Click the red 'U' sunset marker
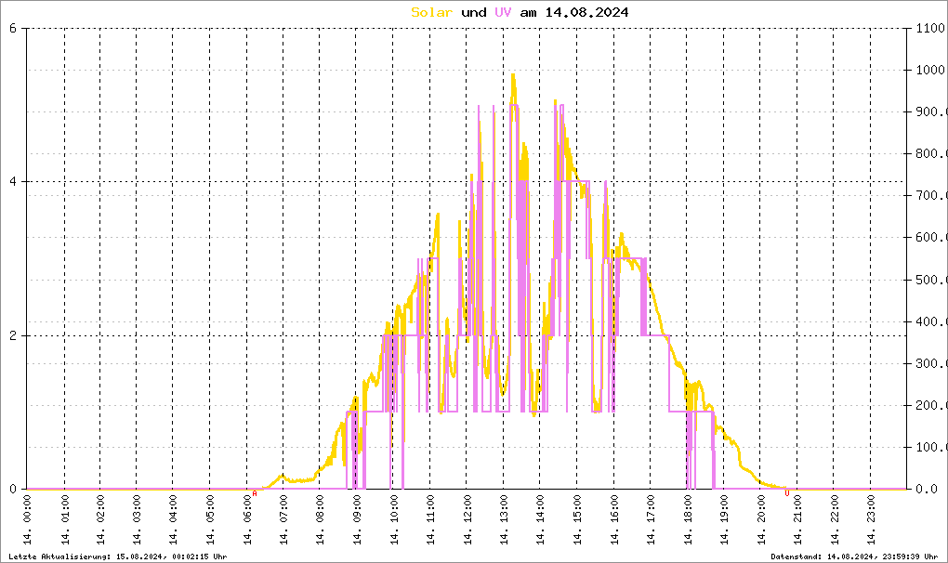This screenshot has width=948, height=563. [x=787, y=493]
